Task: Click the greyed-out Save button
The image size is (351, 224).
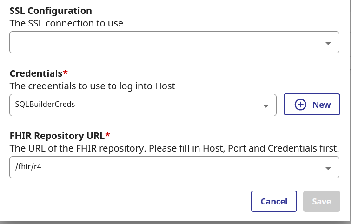Action: [321, 201]
